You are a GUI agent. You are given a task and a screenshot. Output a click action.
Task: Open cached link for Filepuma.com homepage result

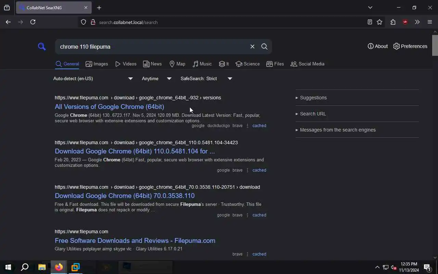click(x=259, y=254)
